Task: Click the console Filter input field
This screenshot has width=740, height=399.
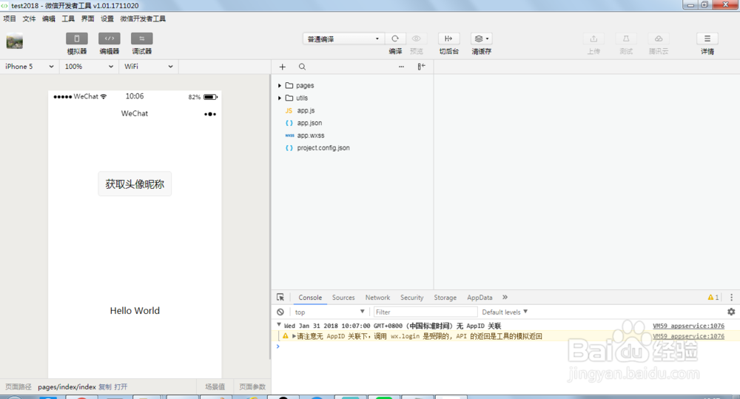Action: coord(425,312)
